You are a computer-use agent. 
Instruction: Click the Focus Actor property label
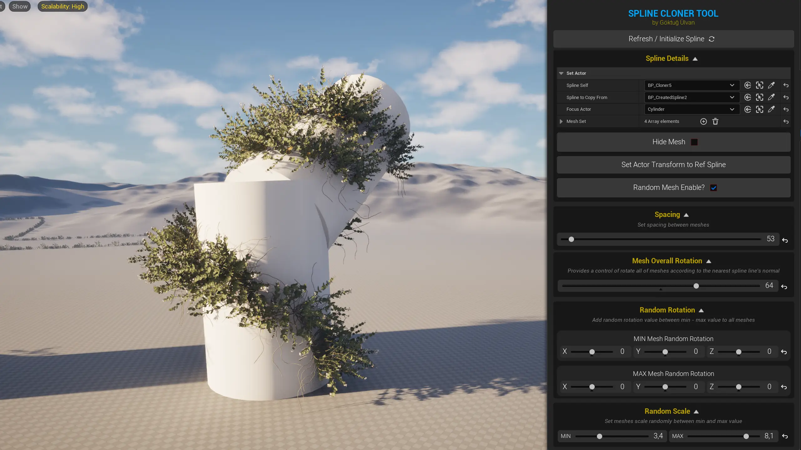[x=579, y=109]
